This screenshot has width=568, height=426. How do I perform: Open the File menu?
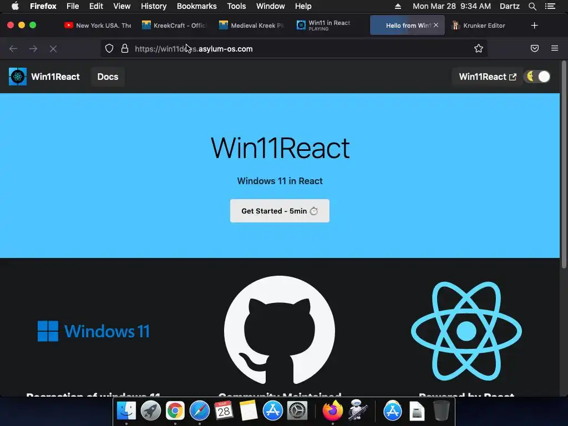tap(73, 6)
